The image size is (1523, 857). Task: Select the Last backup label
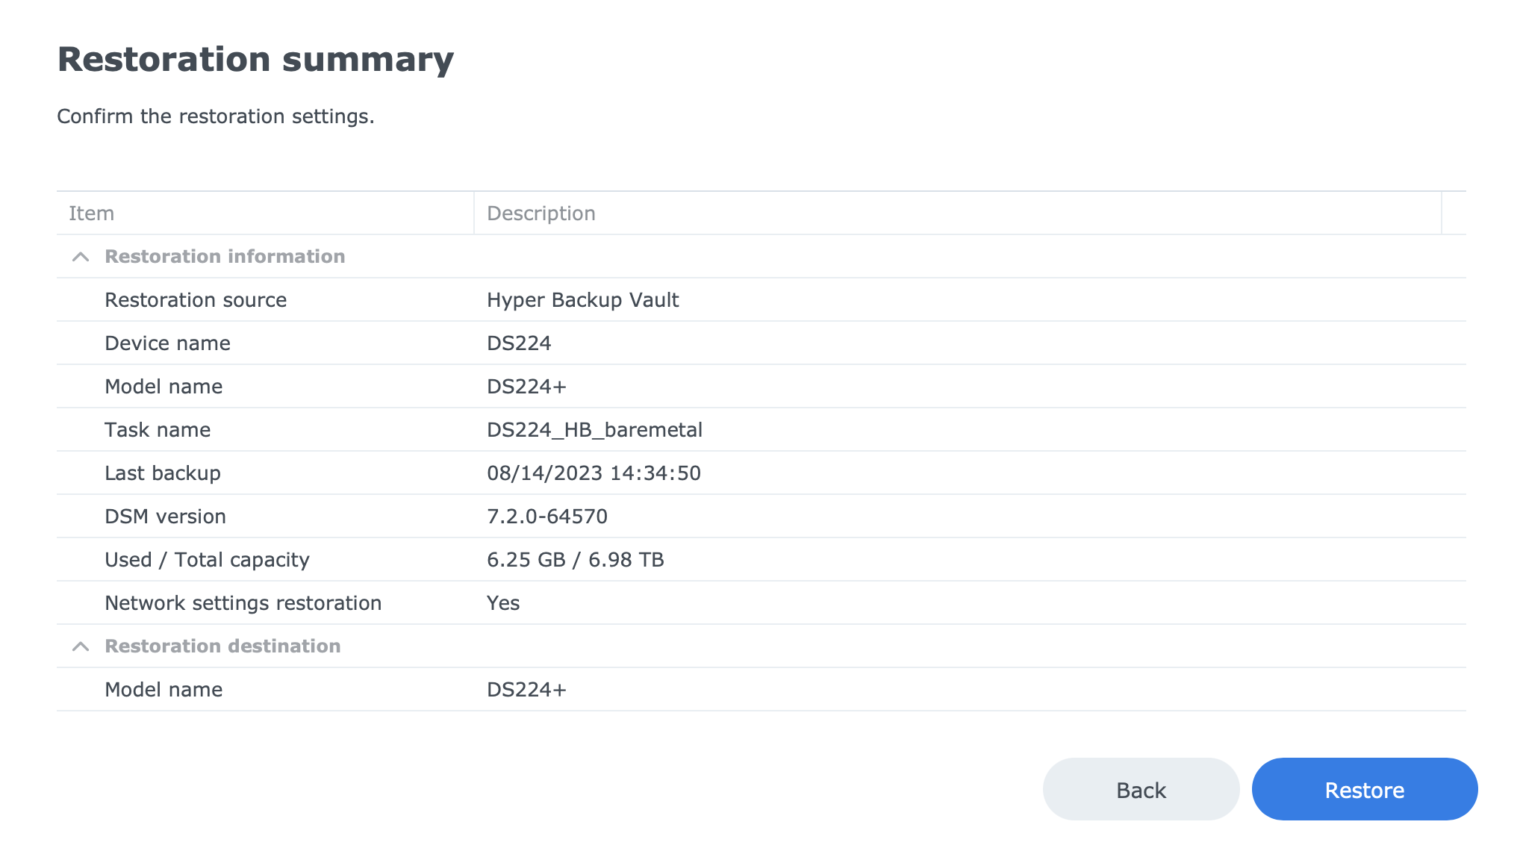(x=163, y=473)
